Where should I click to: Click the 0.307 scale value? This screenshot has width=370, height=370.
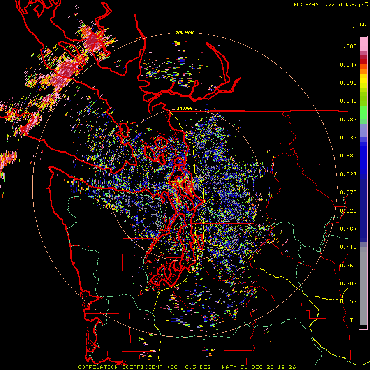pyautogui.click(x=348, y=284)
